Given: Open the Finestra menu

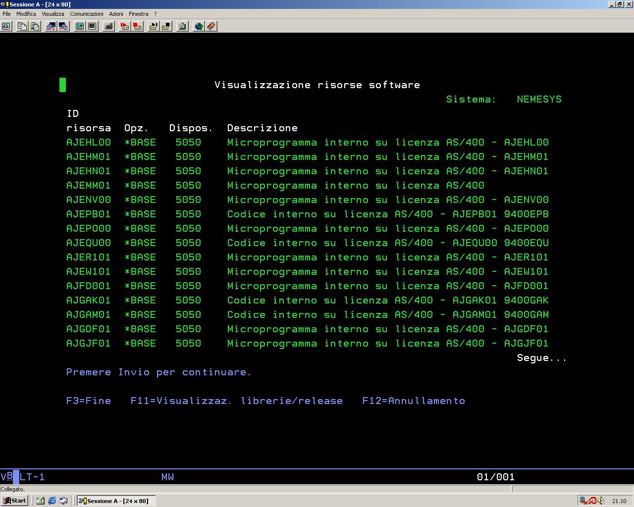Looking at the screenshot, I should 139,14.
